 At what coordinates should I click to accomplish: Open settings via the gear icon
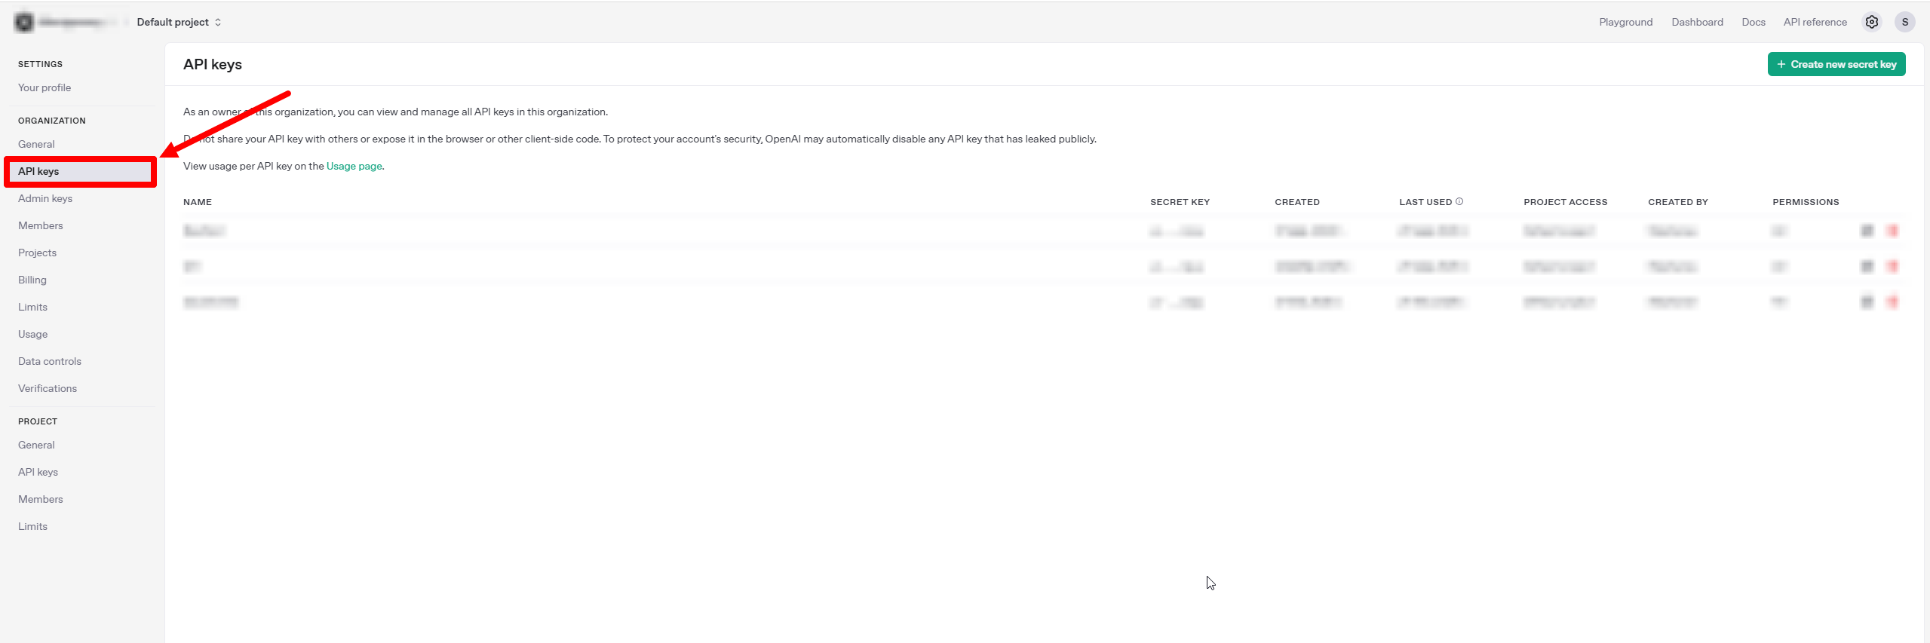point(1871,22)
